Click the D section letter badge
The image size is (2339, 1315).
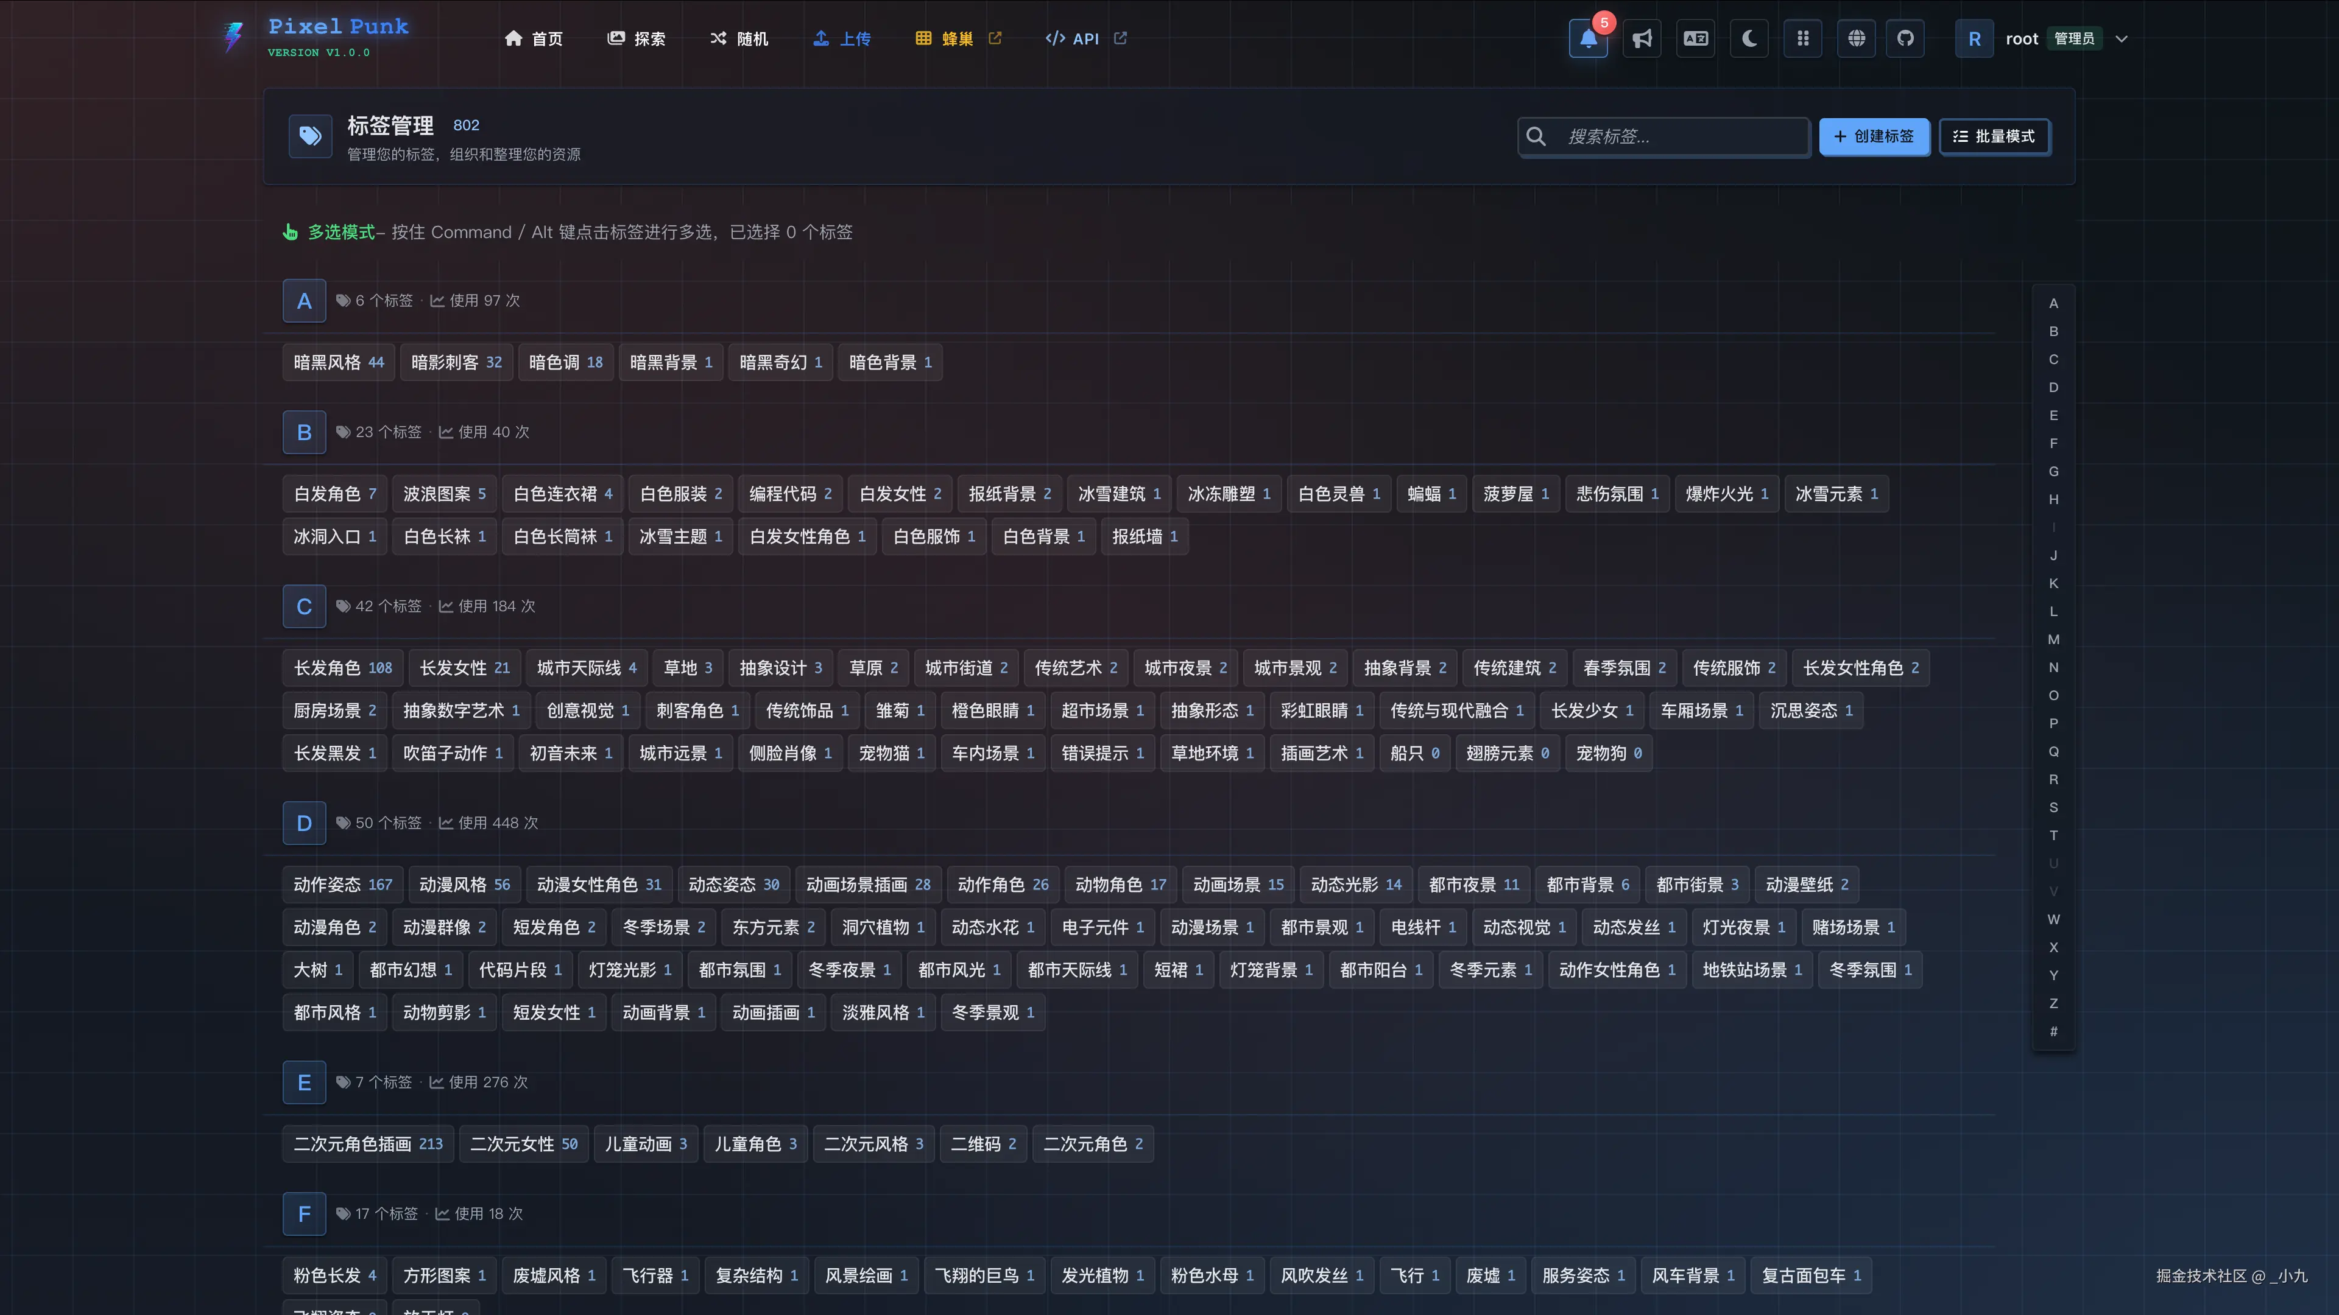point(304,823)
